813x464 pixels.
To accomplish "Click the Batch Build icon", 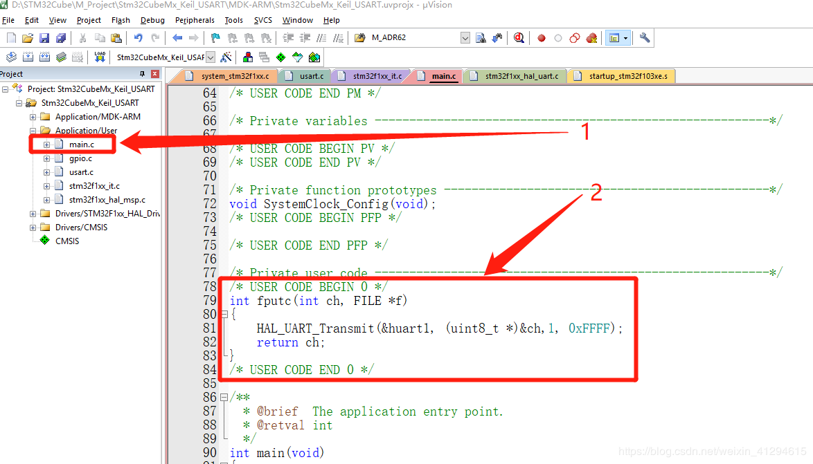I will pos(61,57).
